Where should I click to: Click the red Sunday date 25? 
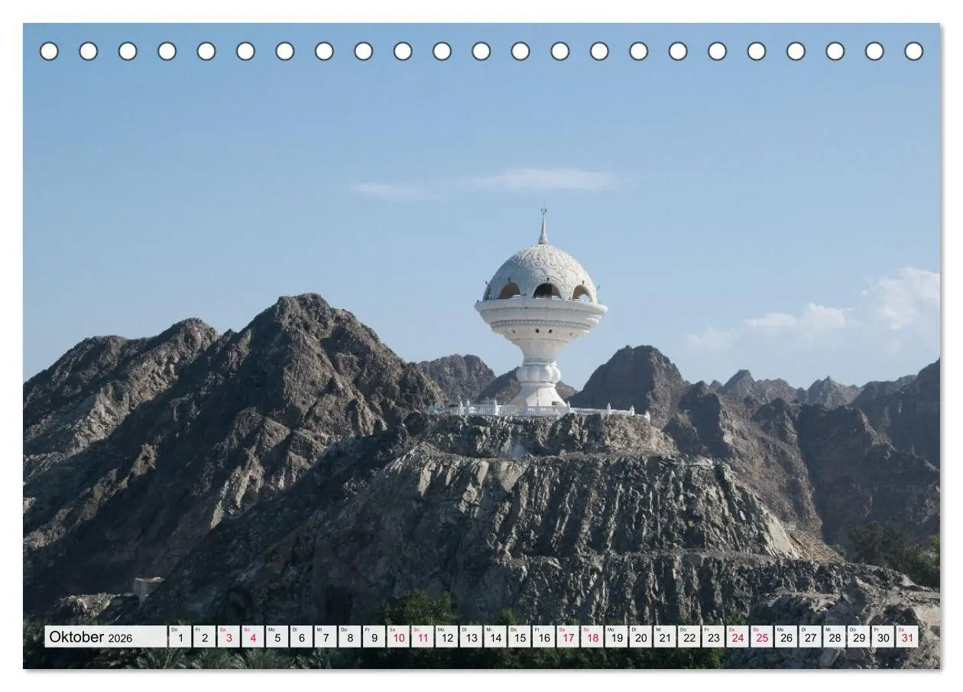pos(762,637)
